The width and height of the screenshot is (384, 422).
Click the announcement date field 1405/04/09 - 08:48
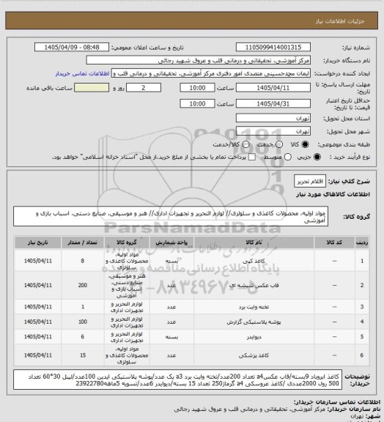(x=72, y=47)
